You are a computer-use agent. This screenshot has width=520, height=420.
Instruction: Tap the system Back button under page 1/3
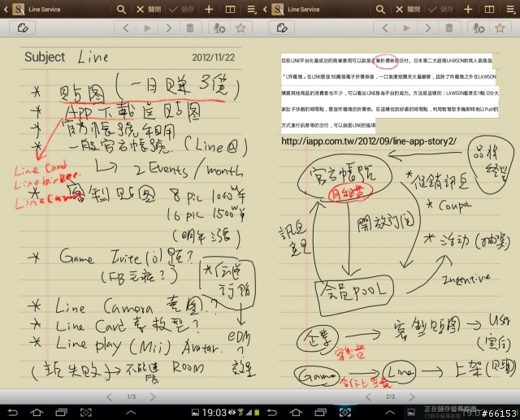tap(13, 413)
